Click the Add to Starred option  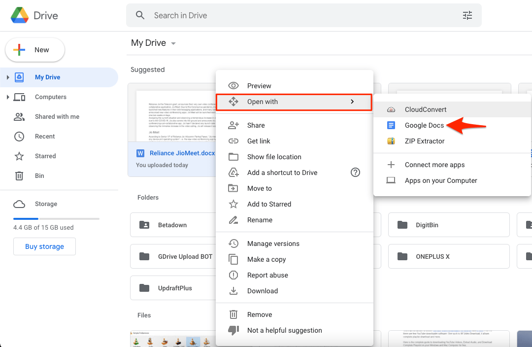coord(270,204)
